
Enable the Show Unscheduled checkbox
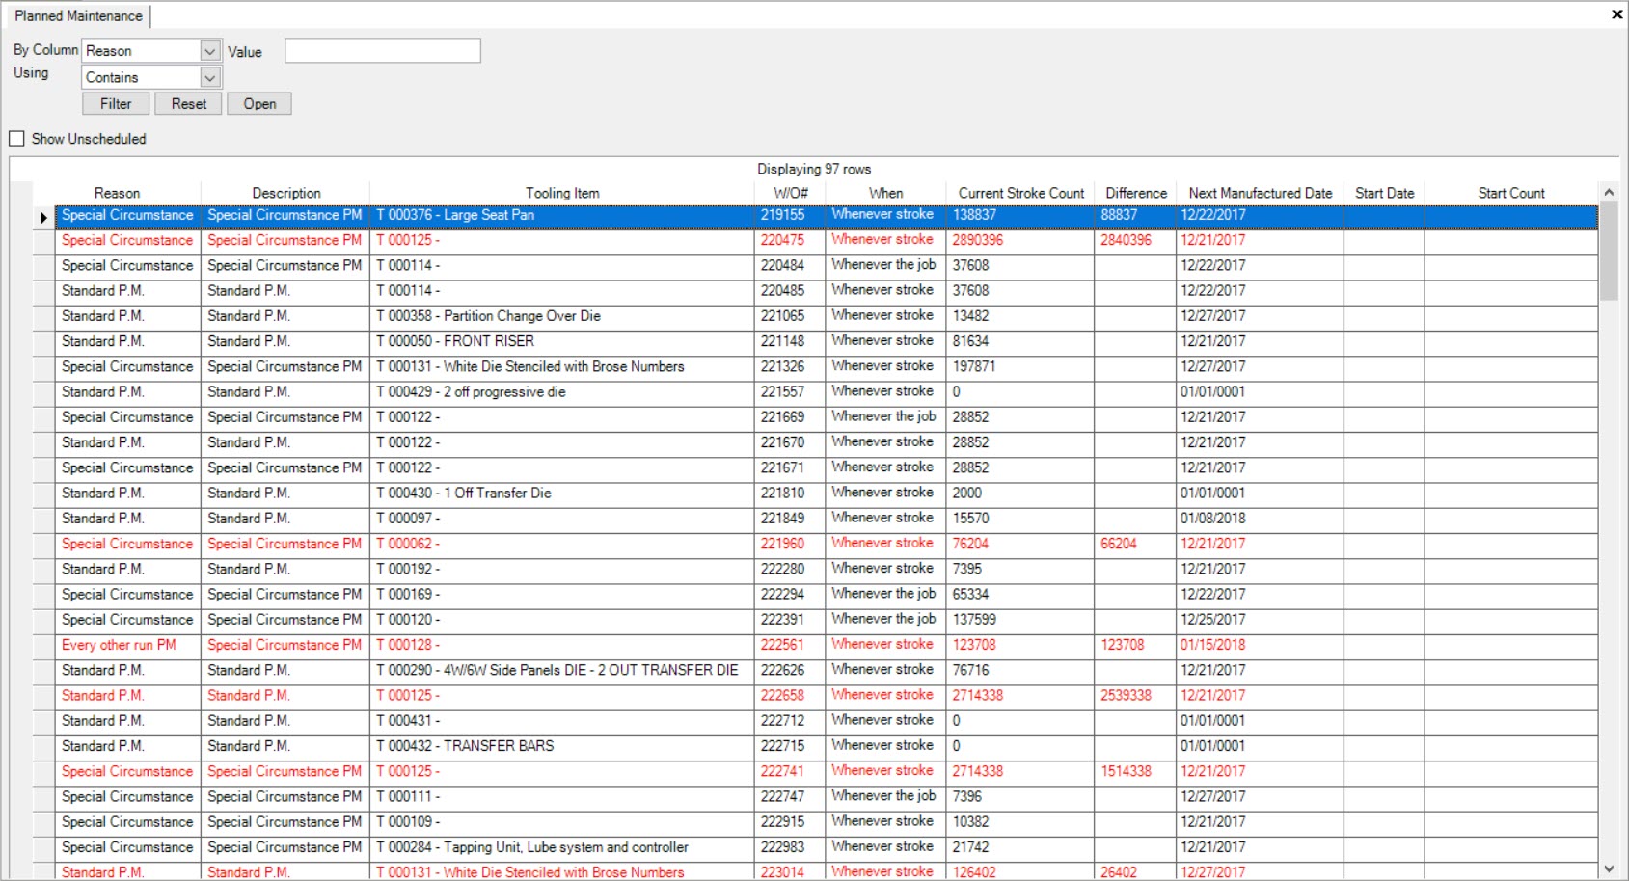[x=16, y=139]
